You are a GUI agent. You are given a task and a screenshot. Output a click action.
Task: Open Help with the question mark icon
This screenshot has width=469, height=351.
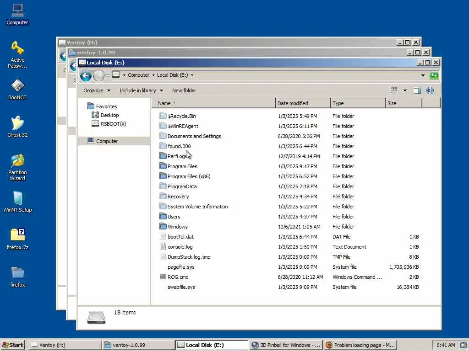430,90
